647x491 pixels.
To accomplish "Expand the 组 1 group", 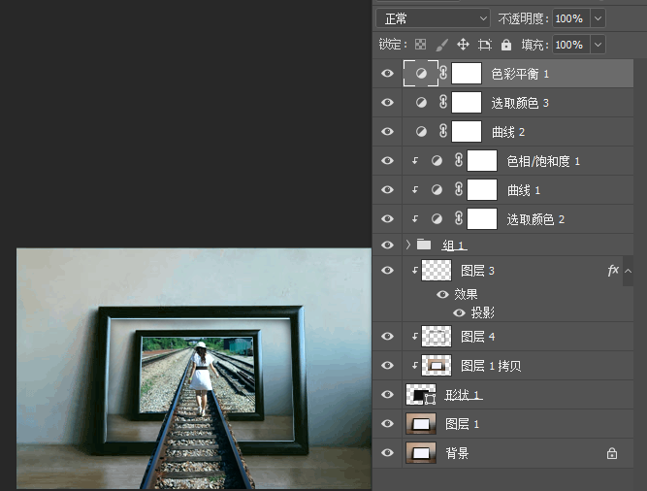I will pyautogui.click(x=408, y=245).
